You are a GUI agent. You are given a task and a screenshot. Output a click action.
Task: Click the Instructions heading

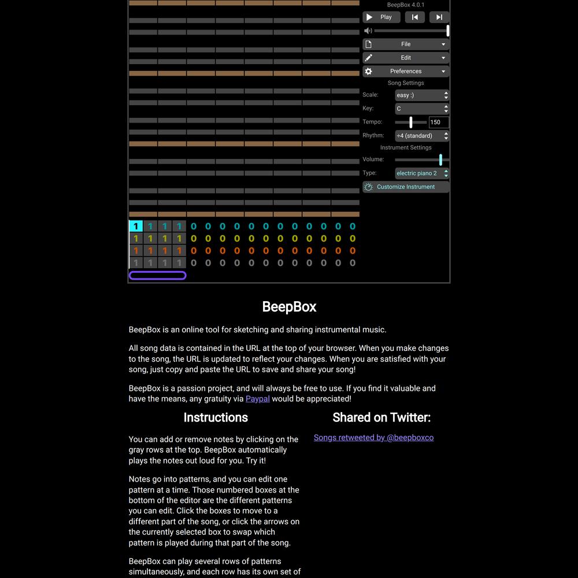(216, 417)
